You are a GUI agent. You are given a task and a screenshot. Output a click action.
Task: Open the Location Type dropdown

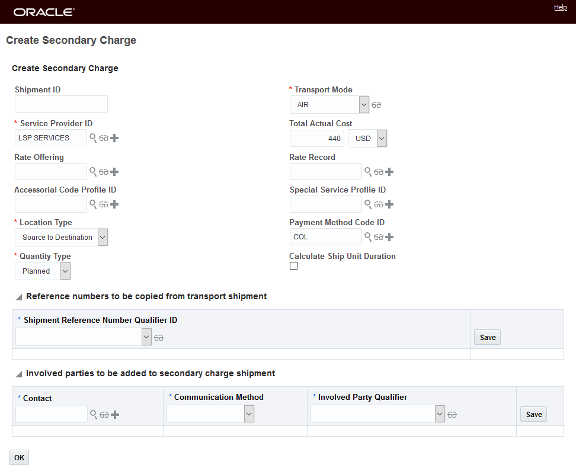[x=103, y=238]
